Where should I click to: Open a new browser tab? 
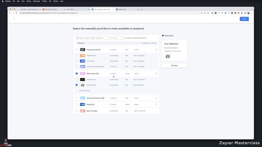coord(142,9)
